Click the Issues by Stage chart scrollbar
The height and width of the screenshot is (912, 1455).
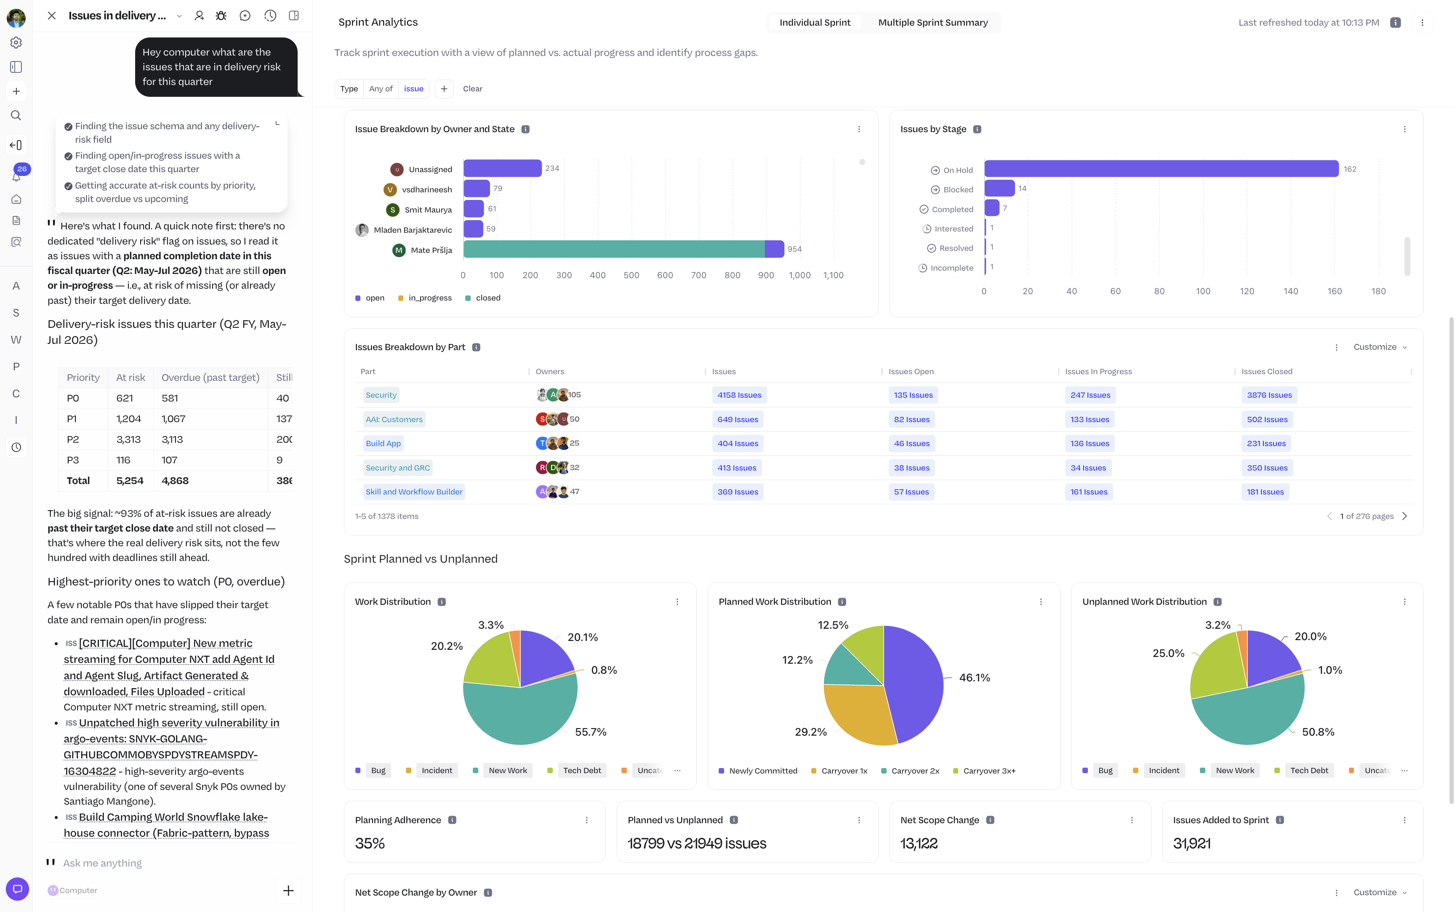(x=1407, y=256)
